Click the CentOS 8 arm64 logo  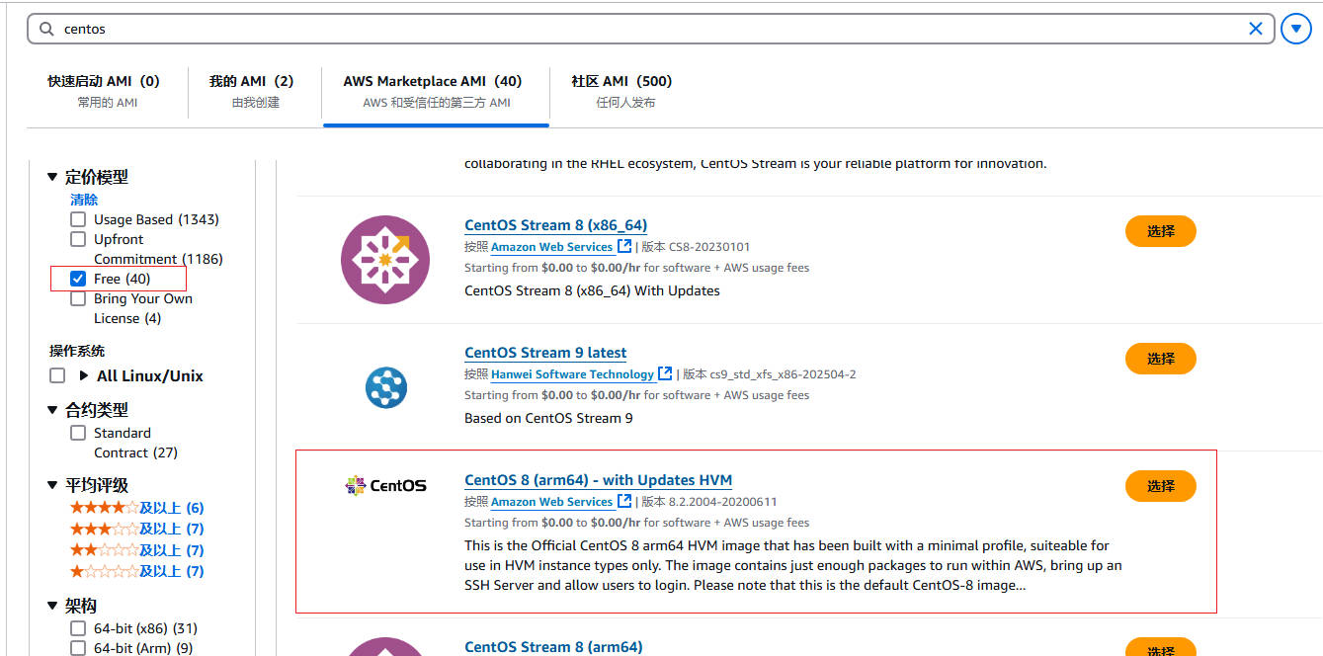(385, 485)
